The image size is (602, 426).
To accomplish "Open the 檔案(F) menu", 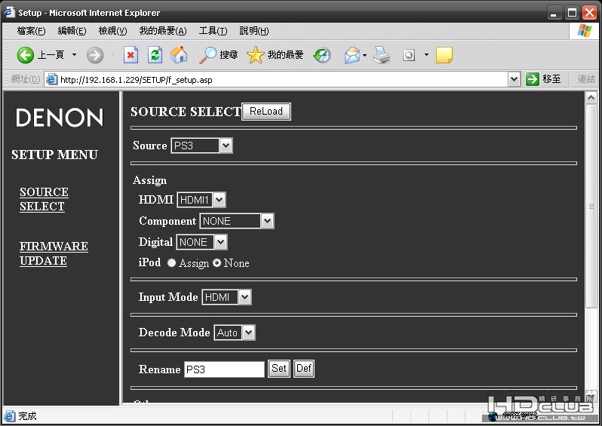I will pyautogui.click(x=31, y=31).
